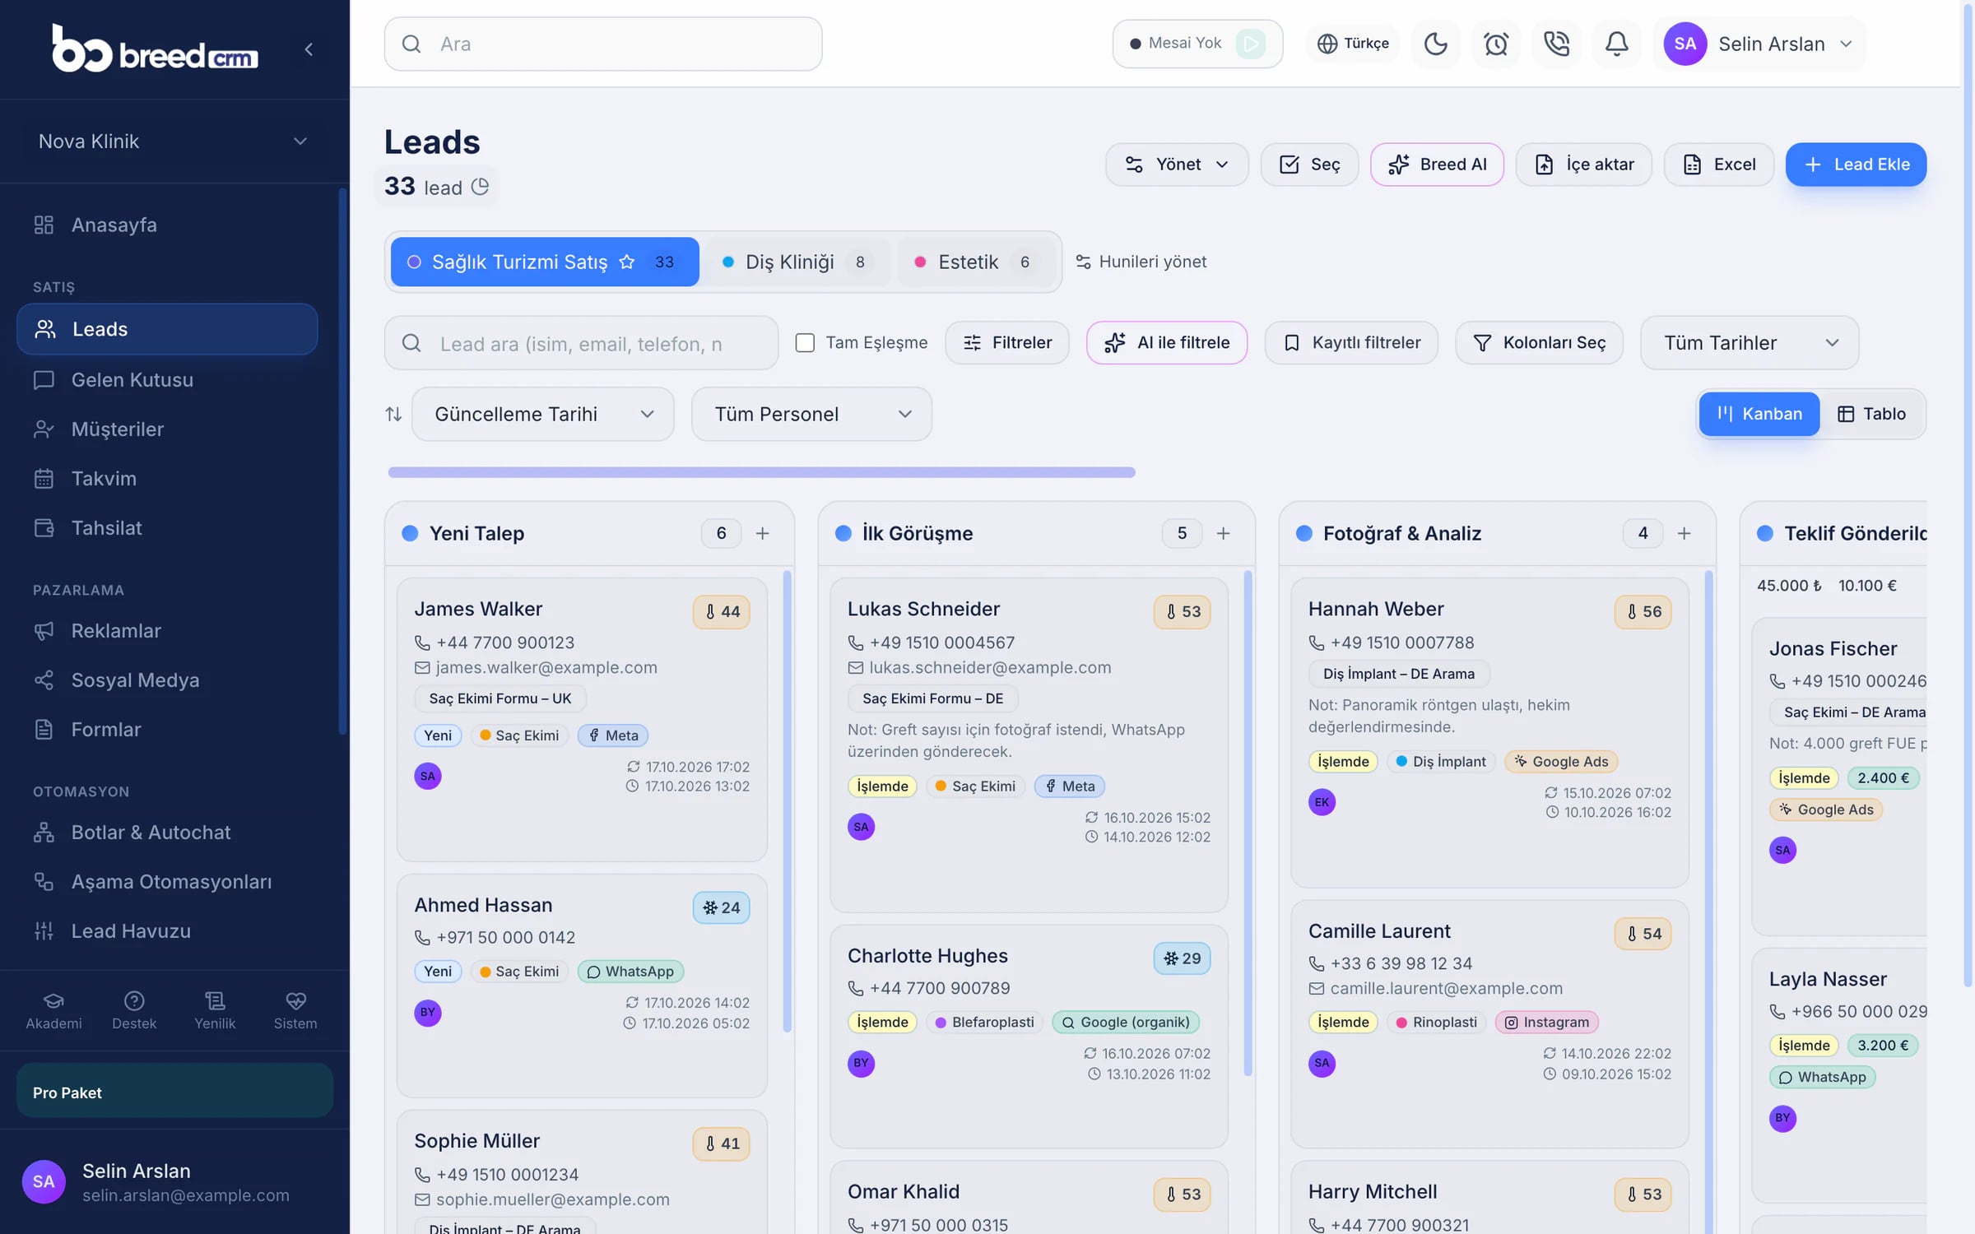
Task: Click the Hunileri yönet link
Action: (1141, 262)
